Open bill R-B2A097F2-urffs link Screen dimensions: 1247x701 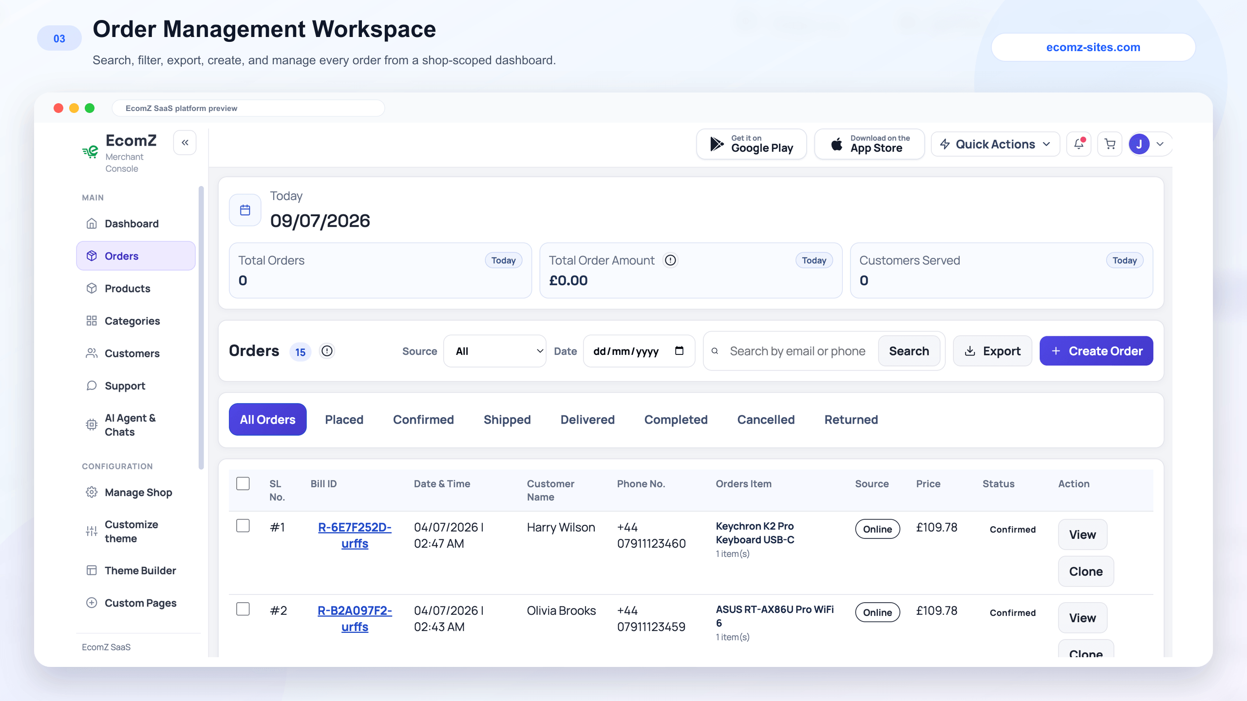click(x=355, y=618)
